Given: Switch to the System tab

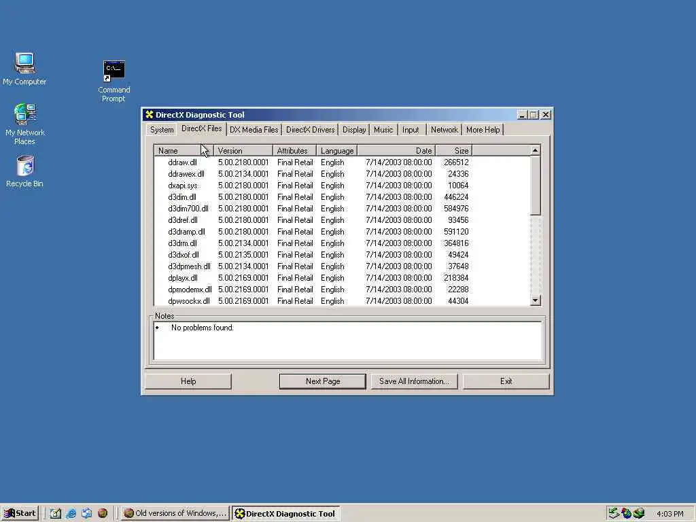Looking at the screenshot, I should coord(162,130).
